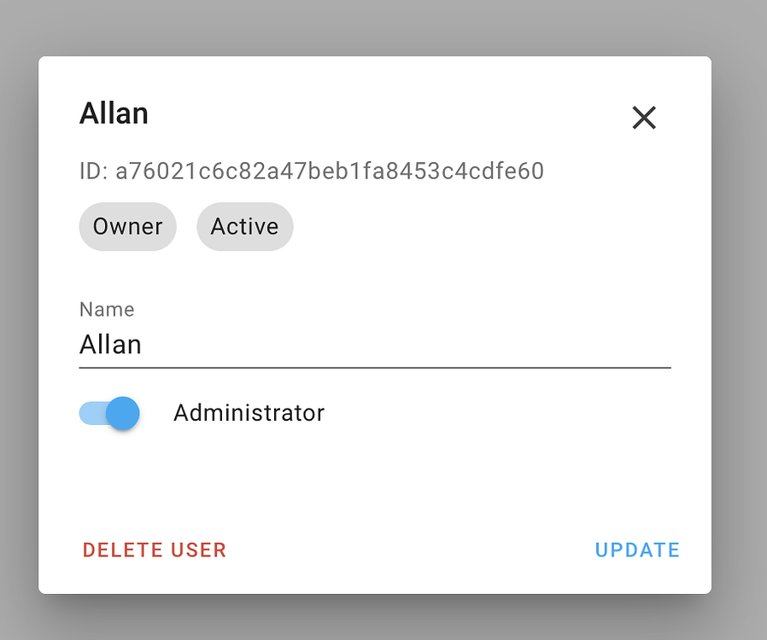Click the blue knob of Administrator switch
The image size is (767, 640).
tap(124, 414)
